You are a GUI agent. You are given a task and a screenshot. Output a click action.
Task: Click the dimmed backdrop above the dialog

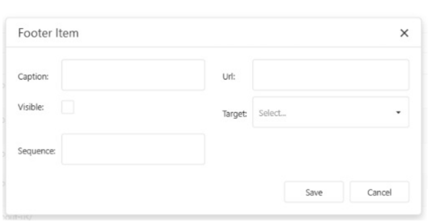click(210, 8)
